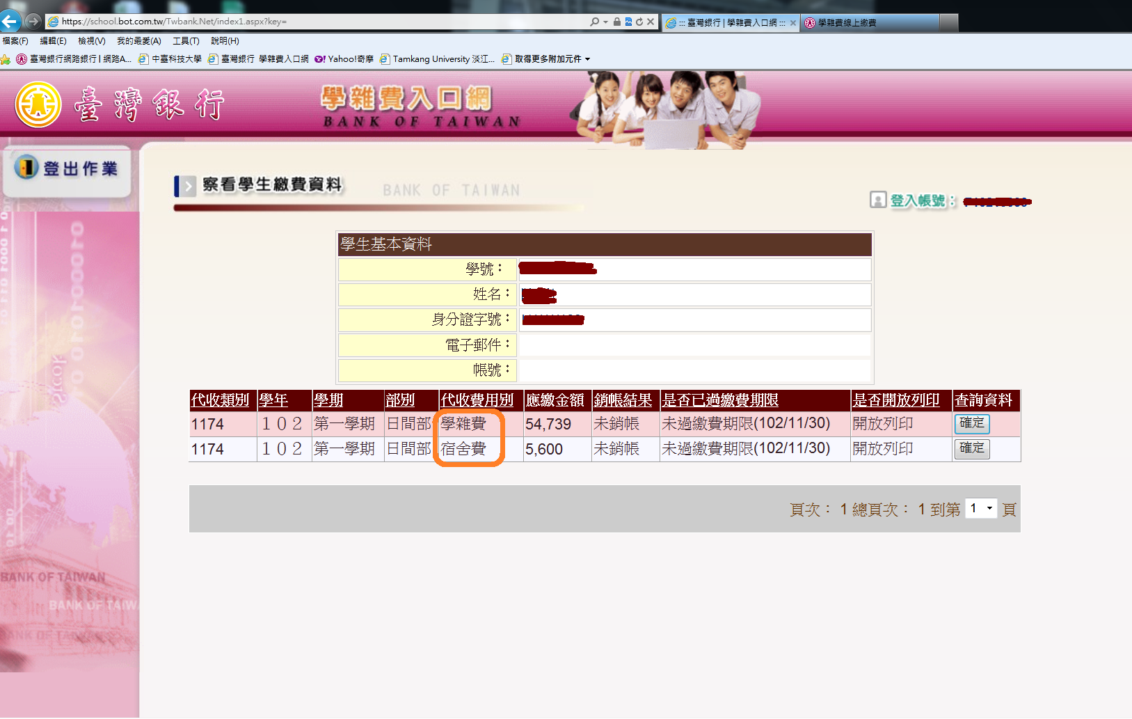The width and height of the screenshot is (1132, 719).
Task: Sort by 學年 column header
Action: point(273,400)
